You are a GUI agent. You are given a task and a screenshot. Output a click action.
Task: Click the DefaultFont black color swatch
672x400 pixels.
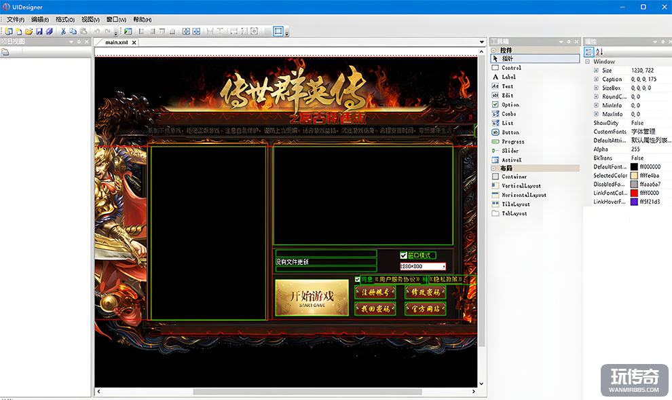pyautogui.click(x=634, y=167)
